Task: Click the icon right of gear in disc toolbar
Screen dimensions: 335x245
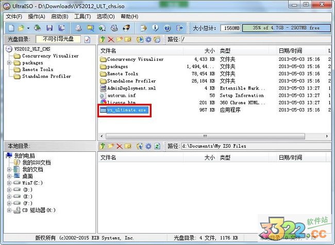Action: point(157,39)
